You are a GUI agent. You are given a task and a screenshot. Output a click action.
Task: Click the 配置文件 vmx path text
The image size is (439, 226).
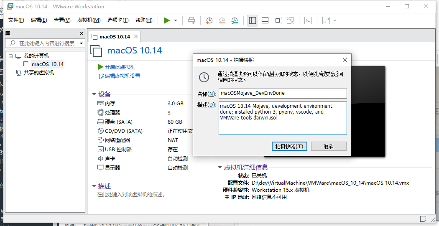pos(330,183)
